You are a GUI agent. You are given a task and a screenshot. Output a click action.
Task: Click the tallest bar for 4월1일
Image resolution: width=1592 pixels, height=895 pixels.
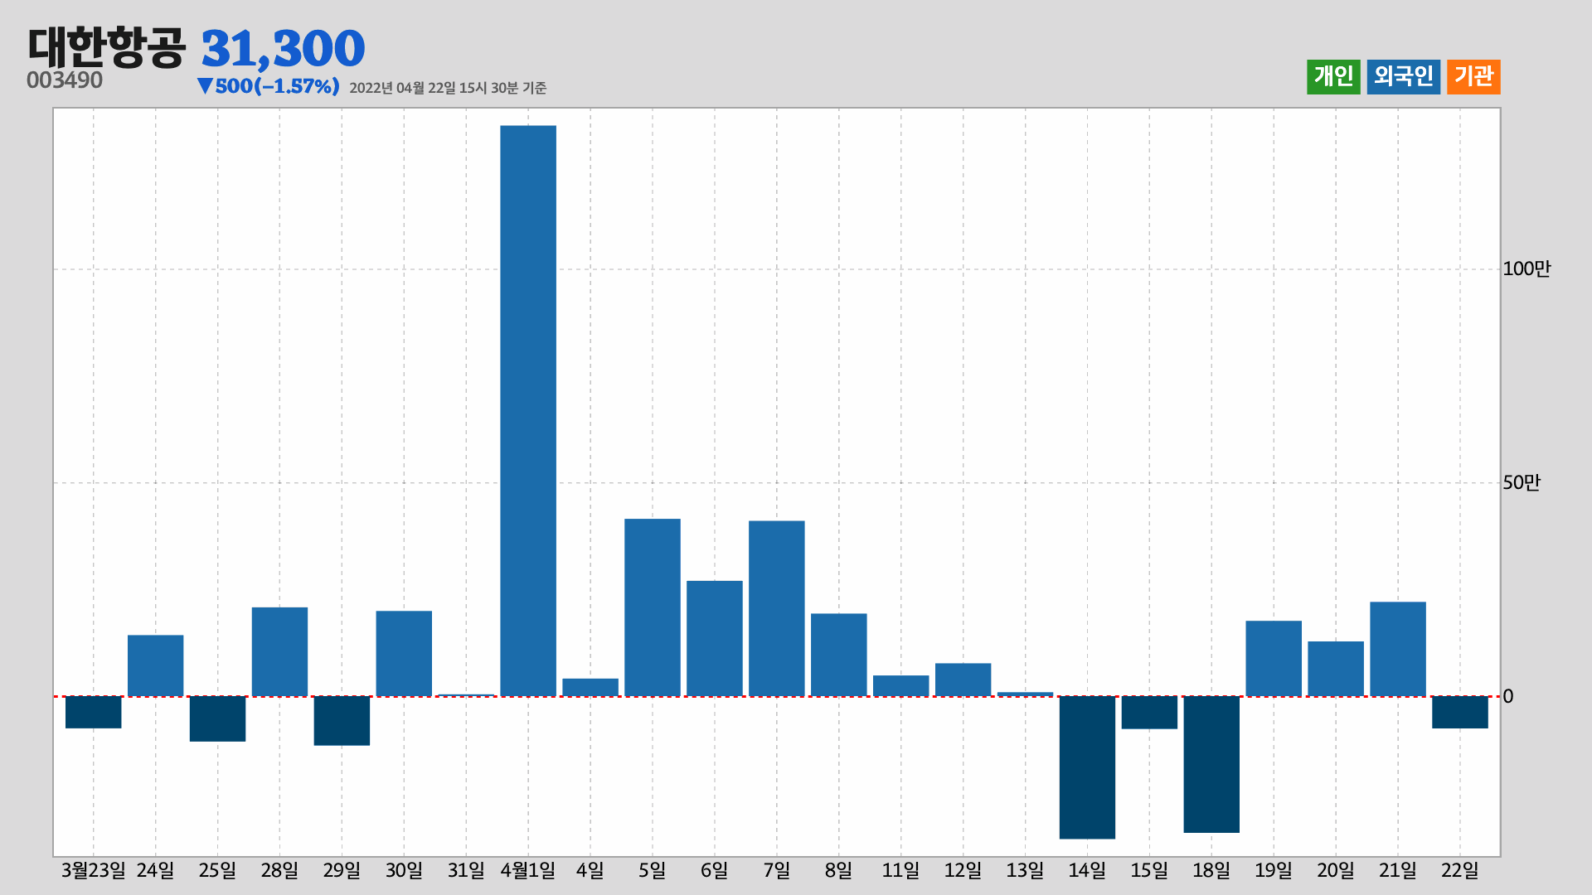click(528, 411)
